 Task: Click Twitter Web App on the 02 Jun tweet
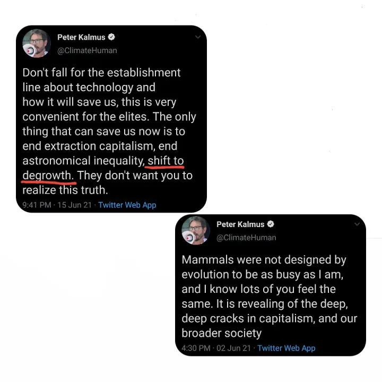(x=286, y=348)
